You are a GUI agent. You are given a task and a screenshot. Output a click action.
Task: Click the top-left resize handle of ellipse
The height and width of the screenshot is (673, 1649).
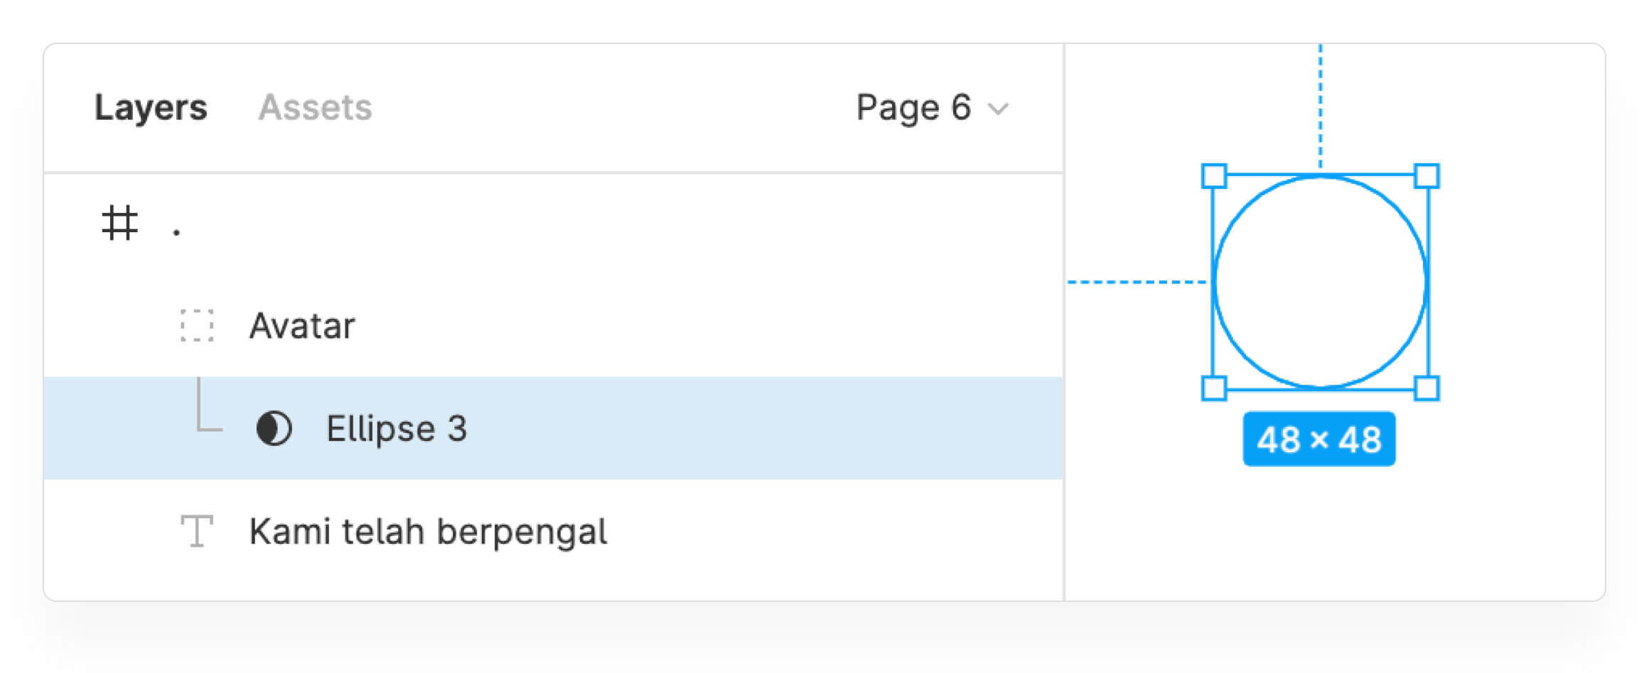(x=1214, y=176)
